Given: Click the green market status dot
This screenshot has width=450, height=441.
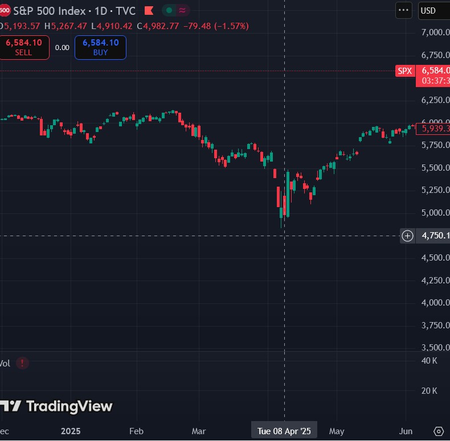Looking at the screenshot, I should coord(169,11).
